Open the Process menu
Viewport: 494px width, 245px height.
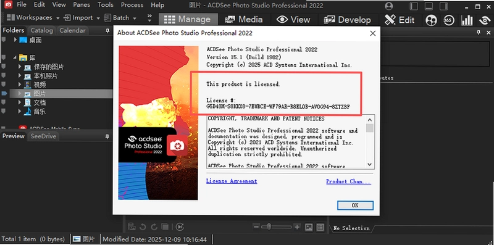(132, 5)
